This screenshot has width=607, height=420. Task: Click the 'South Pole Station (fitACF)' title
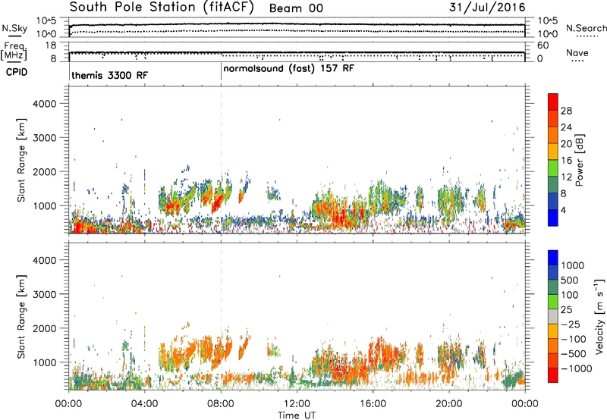[x=162, y=8]
